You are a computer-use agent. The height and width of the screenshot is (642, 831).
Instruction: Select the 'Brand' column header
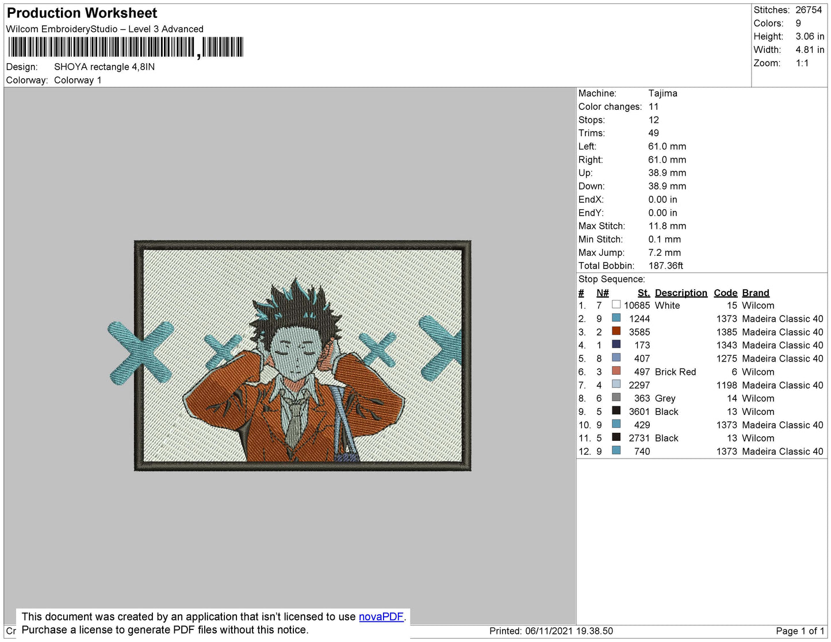(755, 293)
